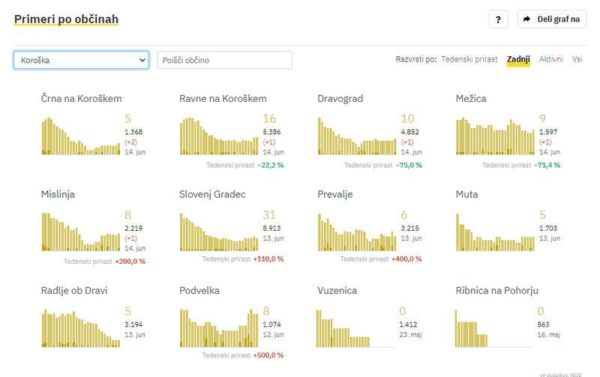Sort municipalities by Aktivni
Screen dimensions: 600x377
tap(551, 59)
